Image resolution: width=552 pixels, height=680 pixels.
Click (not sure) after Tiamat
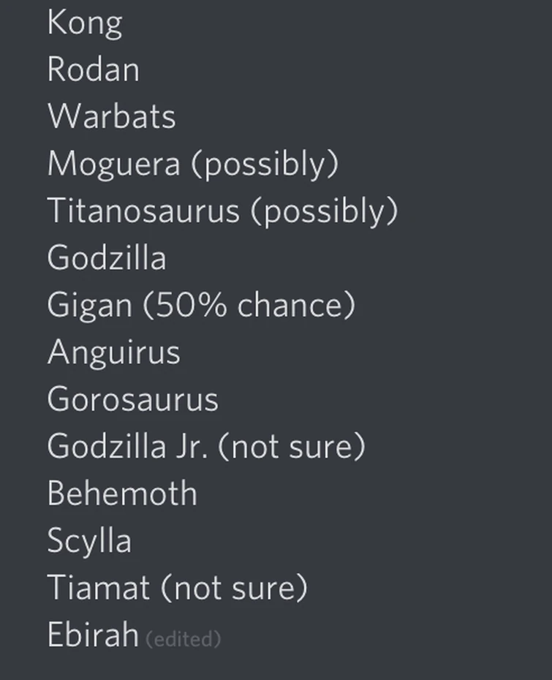coord(234,588)
